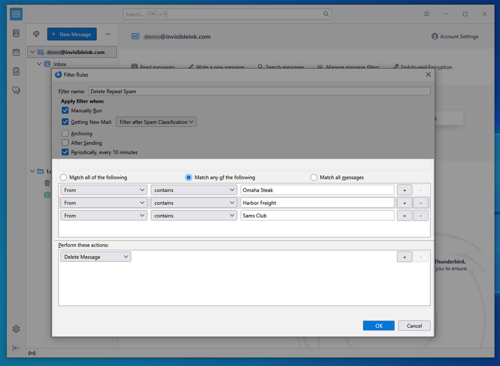Open folder pane options three-dot menu
Viewport: 500px width, 366px height.
(108, 34)
